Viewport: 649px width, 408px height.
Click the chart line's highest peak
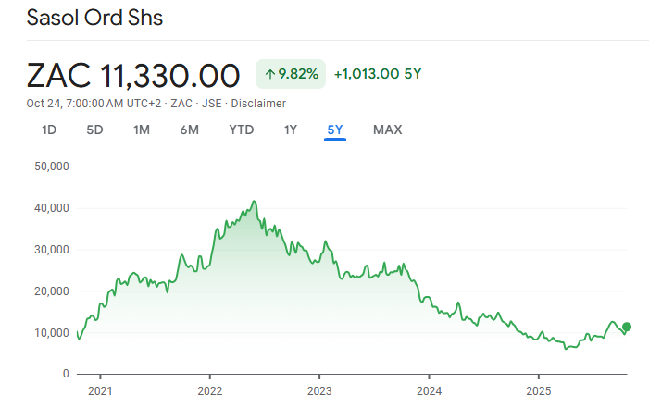[254, 202]
